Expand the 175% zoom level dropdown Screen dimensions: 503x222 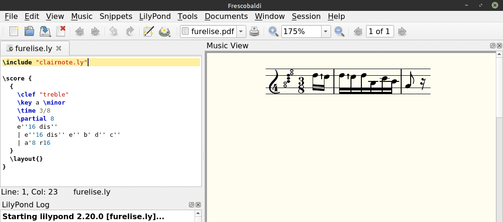click(326, 32)
